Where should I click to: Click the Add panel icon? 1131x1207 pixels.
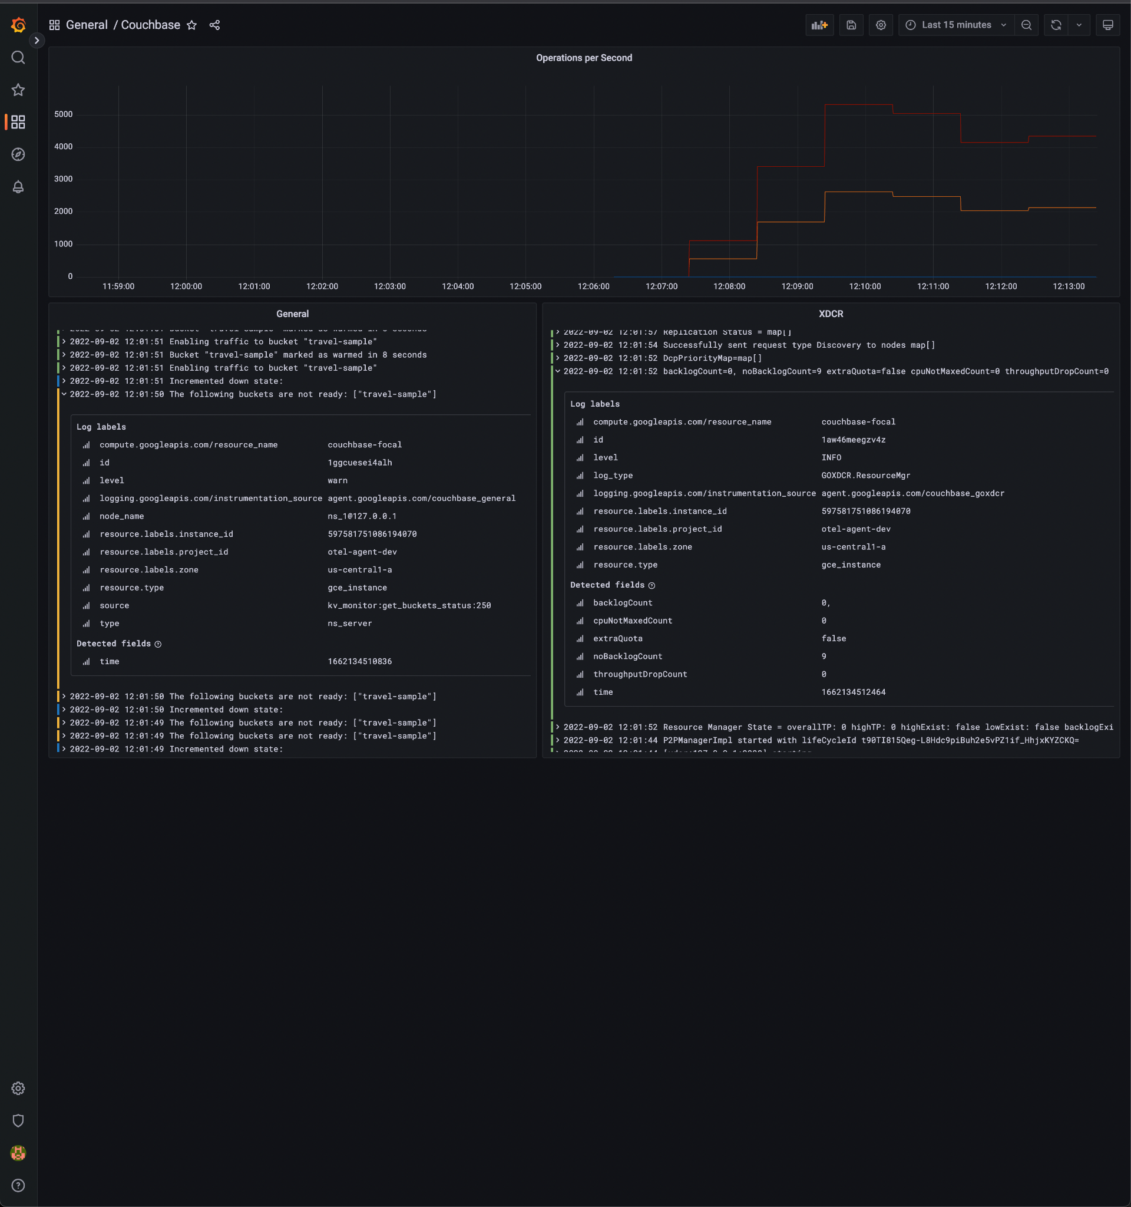click(819, 25)
